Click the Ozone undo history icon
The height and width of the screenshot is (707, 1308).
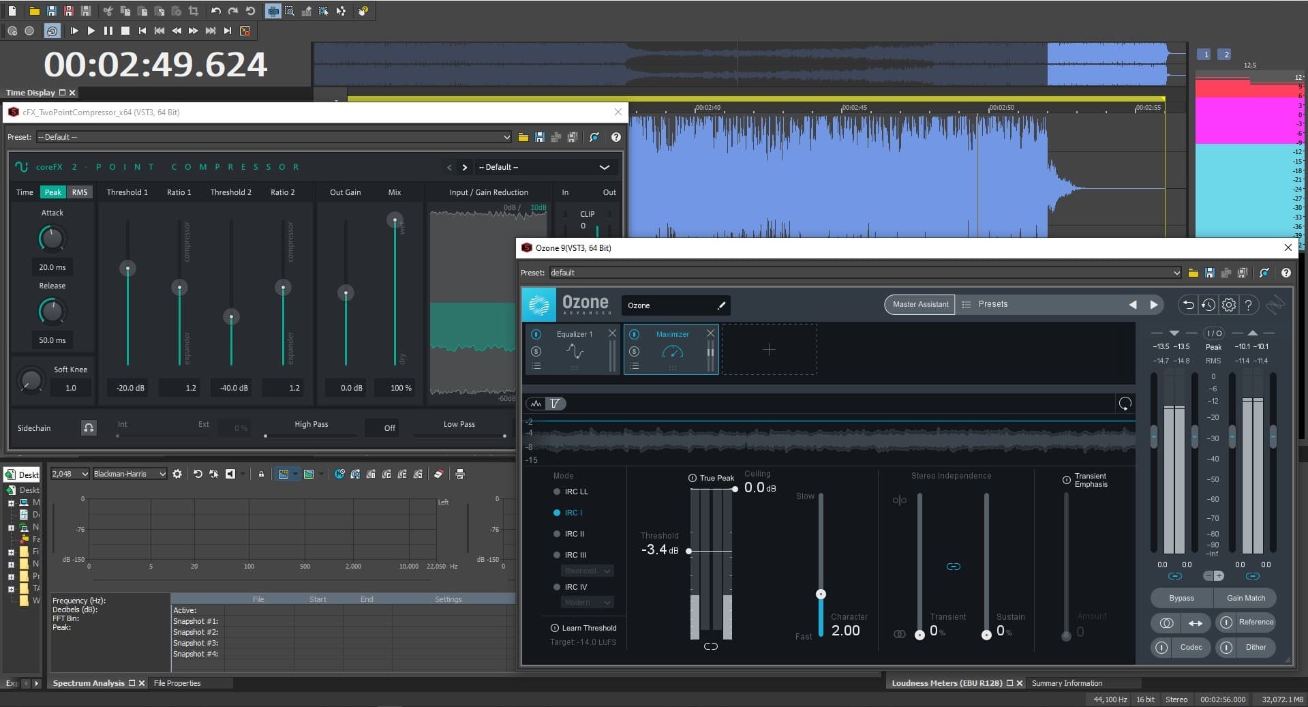[1208, 305]
